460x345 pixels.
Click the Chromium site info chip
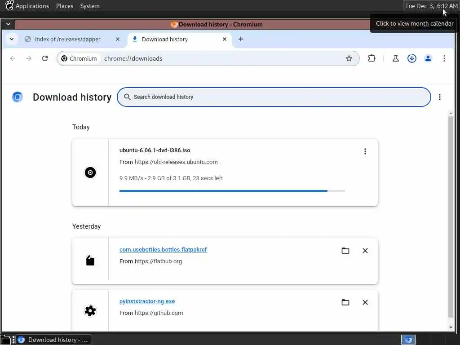[x=79, y=58]
